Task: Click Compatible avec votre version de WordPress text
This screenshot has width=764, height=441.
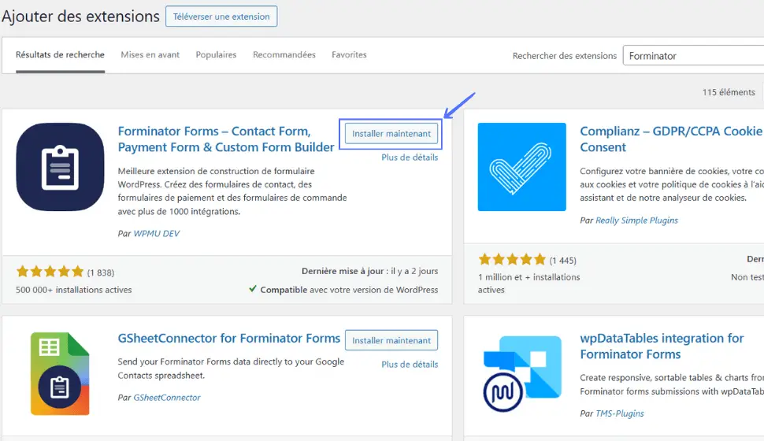Action: (349, 290)
